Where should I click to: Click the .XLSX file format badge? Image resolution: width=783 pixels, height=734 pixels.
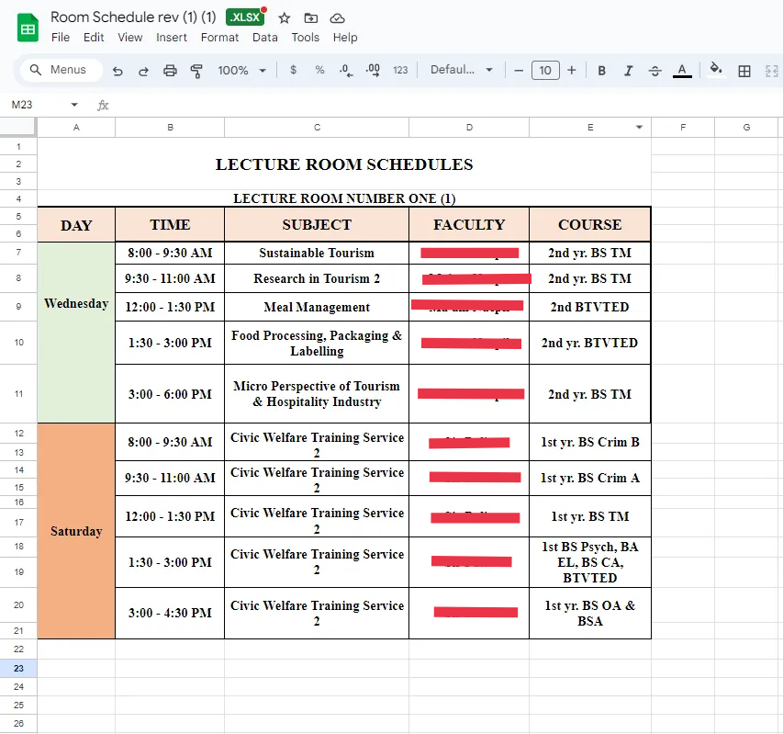point(245,17)
